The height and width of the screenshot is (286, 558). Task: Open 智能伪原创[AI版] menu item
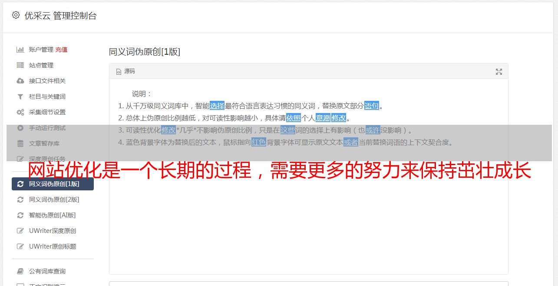point(53,215)
